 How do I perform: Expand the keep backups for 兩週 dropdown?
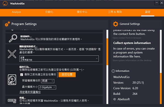[48, 81]
